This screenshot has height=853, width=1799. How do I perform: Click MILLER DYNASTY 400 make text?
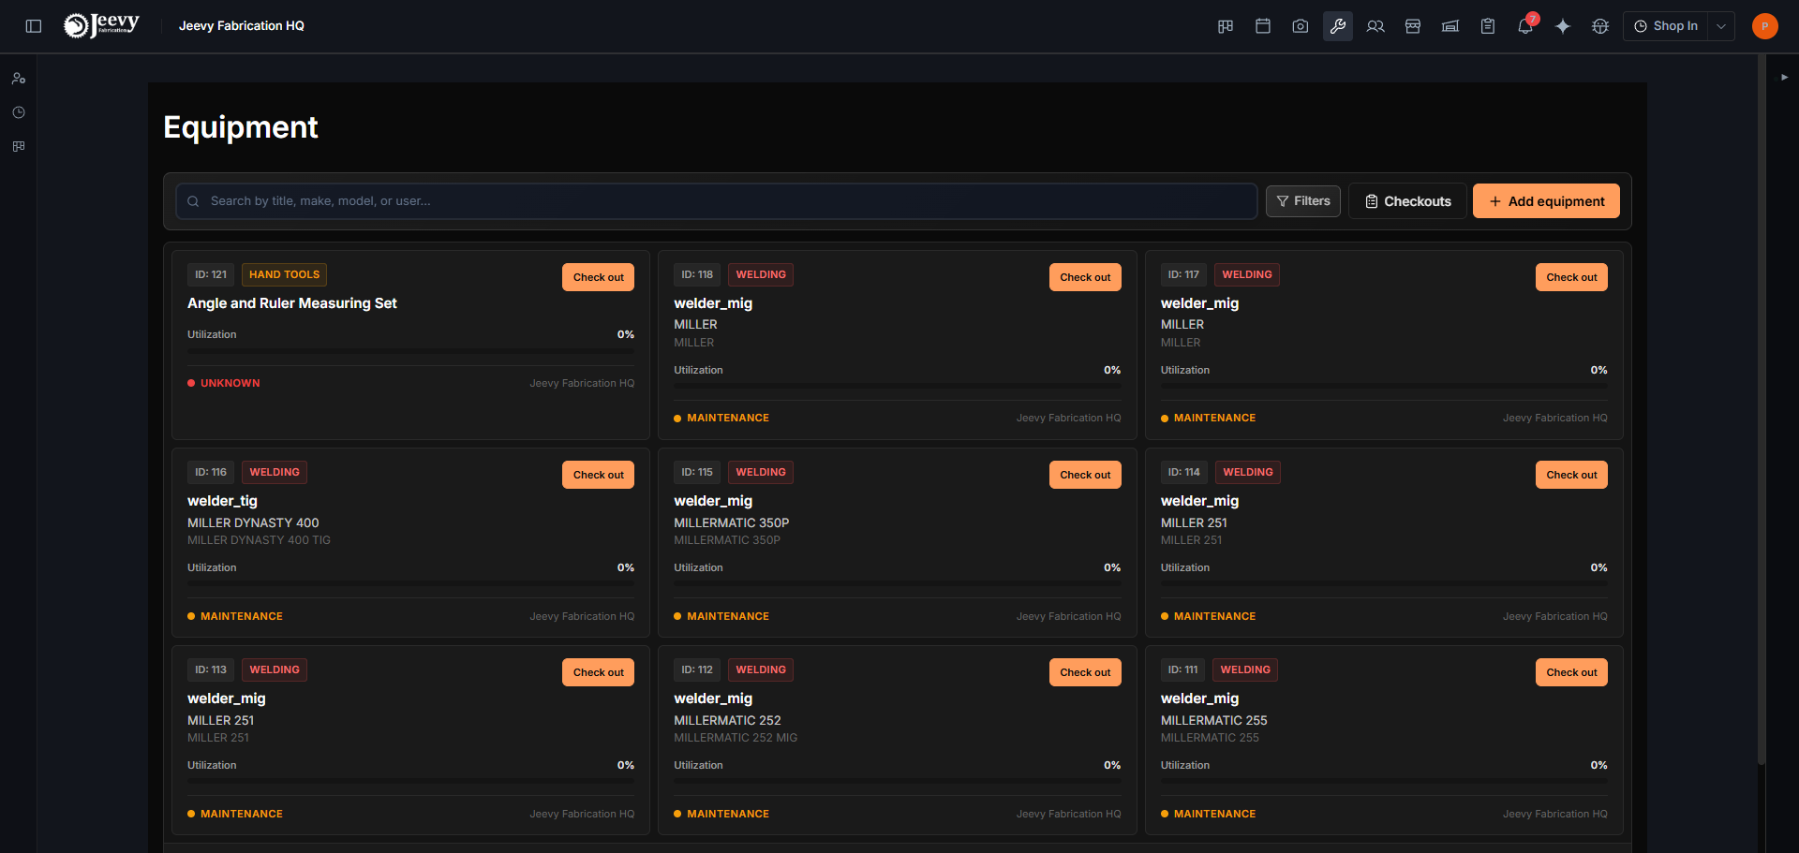pyautogui.click(x=253, y=522)
